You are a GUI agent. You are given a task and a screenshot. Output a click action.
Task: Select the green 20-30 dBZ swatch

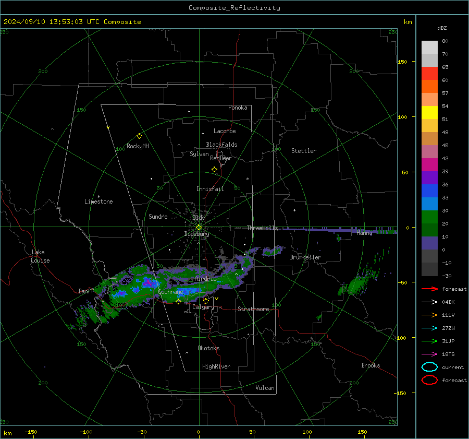pyautogui.click(x=429, y=217)
